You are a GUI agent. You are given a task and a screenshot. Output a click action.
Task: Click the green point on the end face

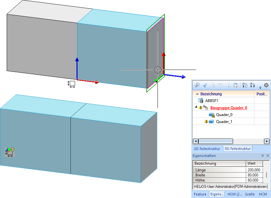pos(156,80)
